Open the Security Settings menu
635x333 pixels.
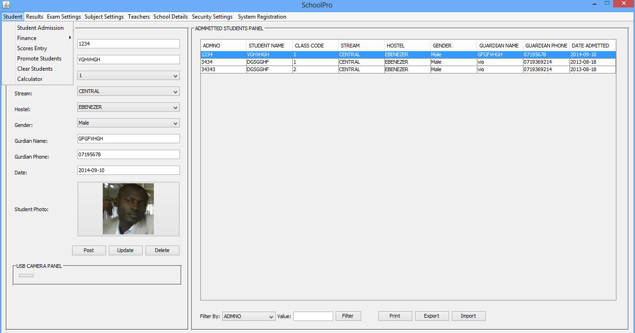coord(212,17)
